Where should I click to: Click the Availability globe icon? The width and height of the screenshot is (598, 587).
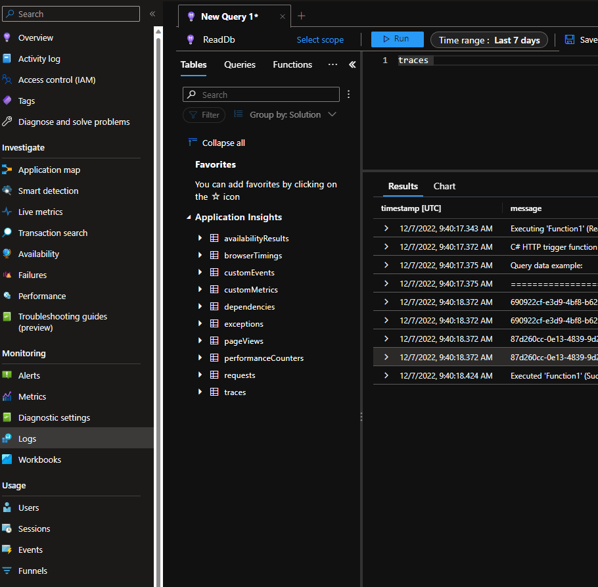point(7,253)
